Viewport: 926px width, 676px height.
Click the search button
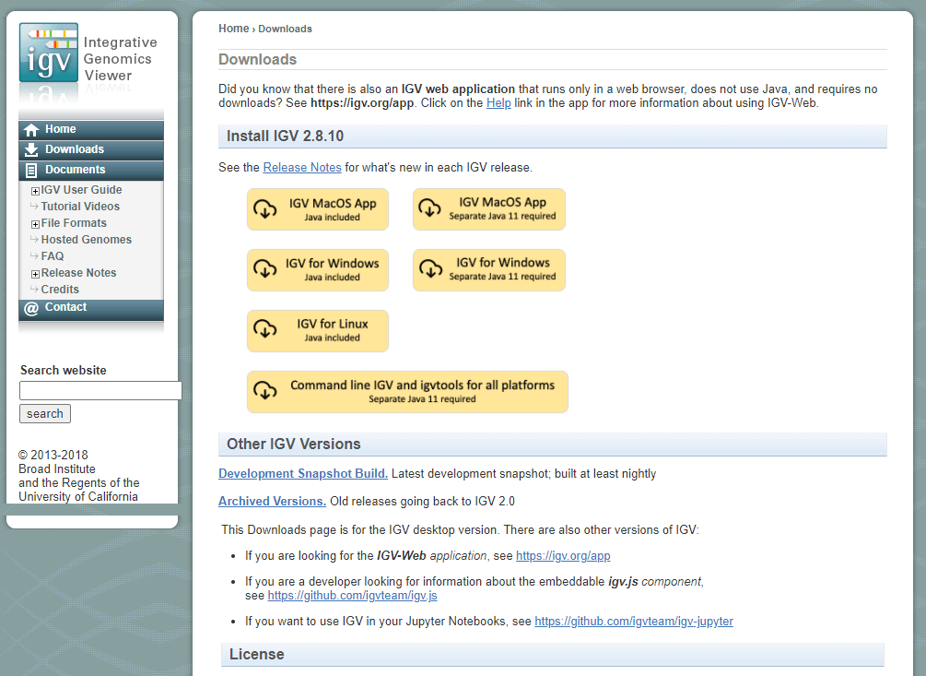45,414
